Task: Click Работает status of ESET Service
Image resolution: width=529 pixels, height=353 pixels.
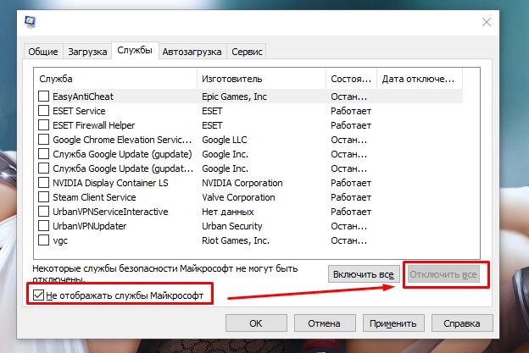Action: [x=351, y=111]
